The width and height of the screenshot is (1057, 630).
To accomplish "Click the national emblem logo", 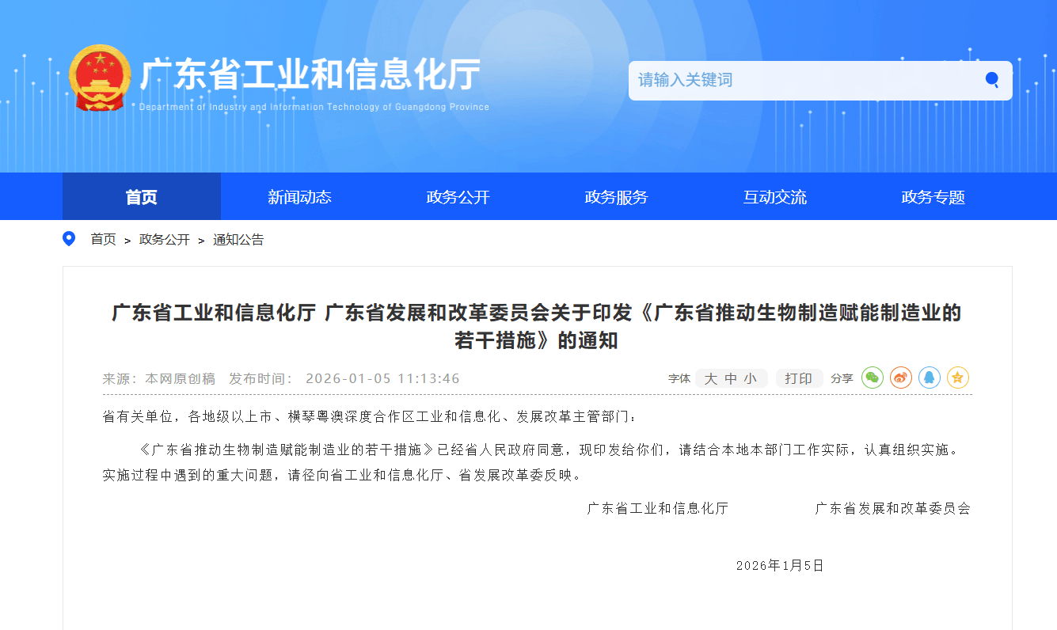I will point(100,78).
